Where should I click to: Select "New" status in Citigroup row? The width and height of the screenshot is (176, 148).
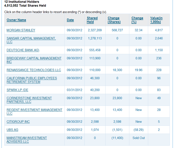point(139,122)
